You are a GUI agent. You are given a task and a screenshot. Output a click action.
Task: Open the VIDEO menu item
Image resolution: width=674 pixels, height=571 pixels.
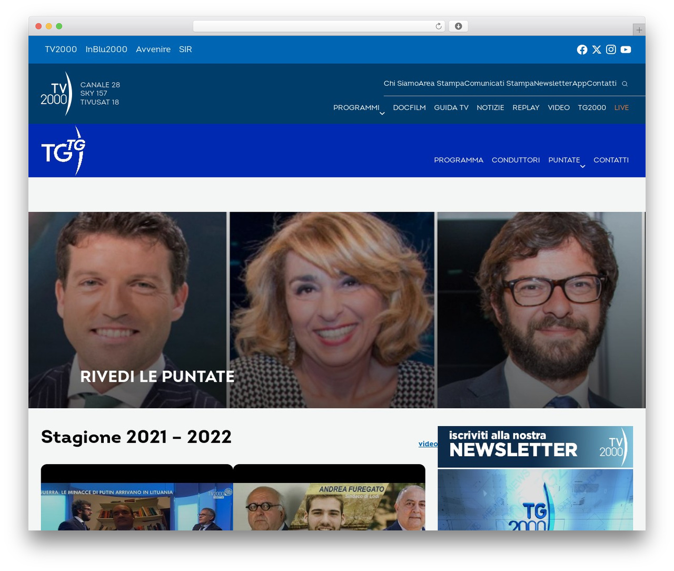coord(559,107)
